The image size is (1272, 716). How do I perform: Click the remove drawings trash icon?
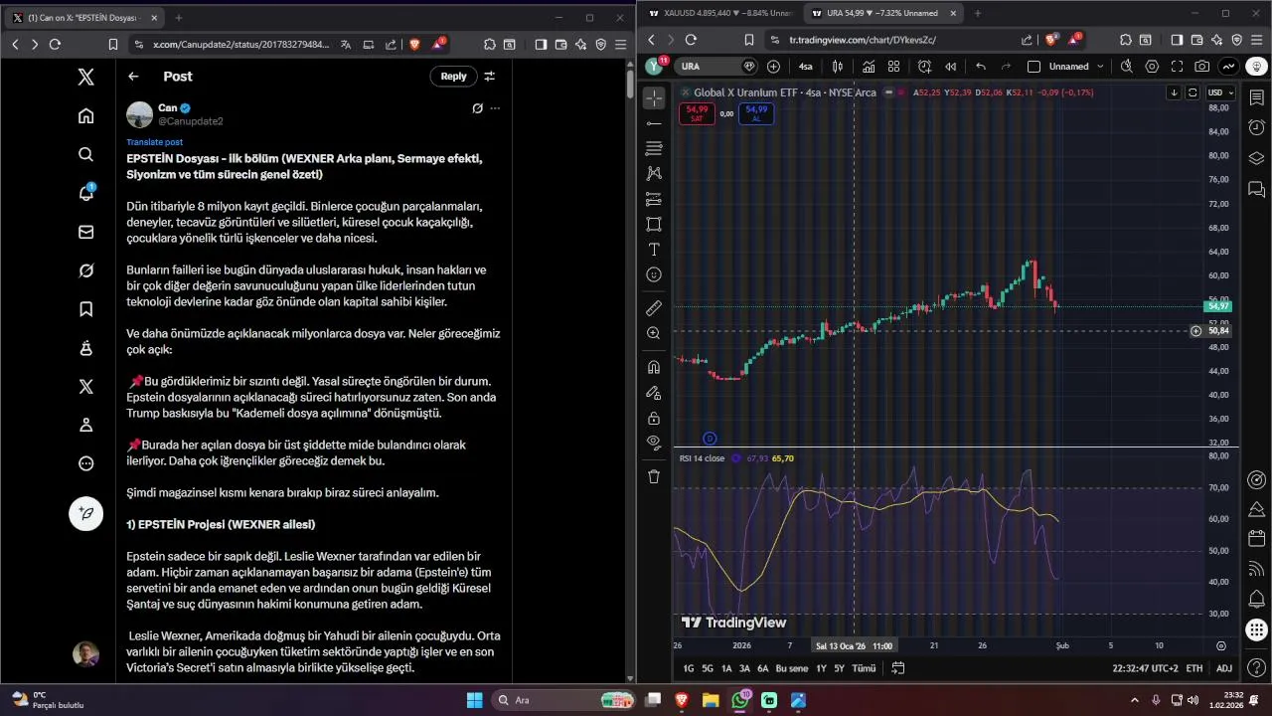654,476
